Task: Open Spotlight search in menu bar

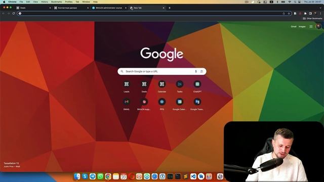Action: point(295,2)
